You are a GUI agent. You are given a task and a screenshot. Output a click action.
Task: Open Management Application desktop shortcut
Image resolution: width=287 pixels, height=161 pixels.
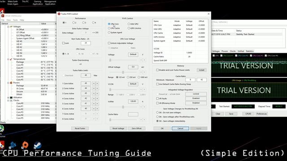[x=50, y=3]
